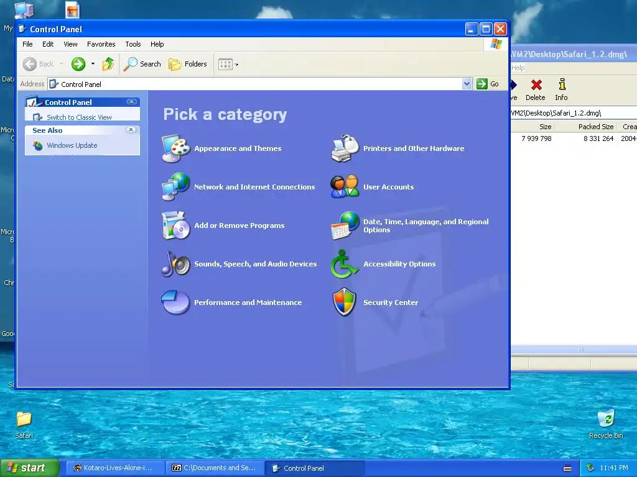Click Network and Internet Connections link

(254, 187)
